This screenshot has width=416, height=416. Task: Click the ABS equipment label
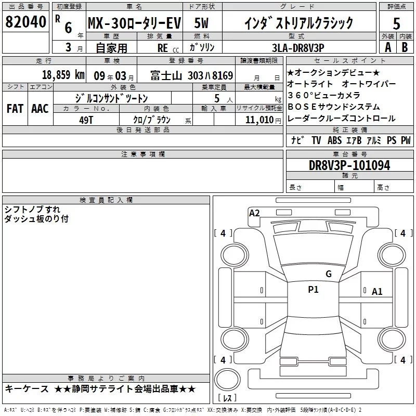tap(334, 140)
